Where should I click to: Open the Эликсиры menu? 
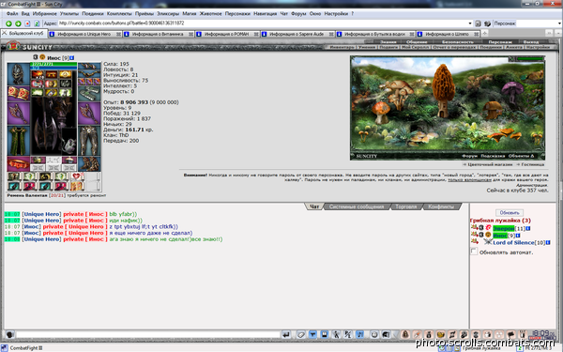click(x=168, y=14)
